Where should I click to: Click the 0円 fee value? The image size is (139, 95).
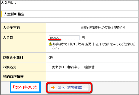coord(51,57)
